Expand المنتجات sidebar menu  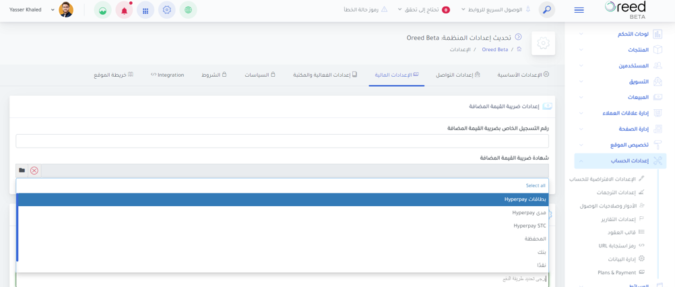click(x=581, y=50)
